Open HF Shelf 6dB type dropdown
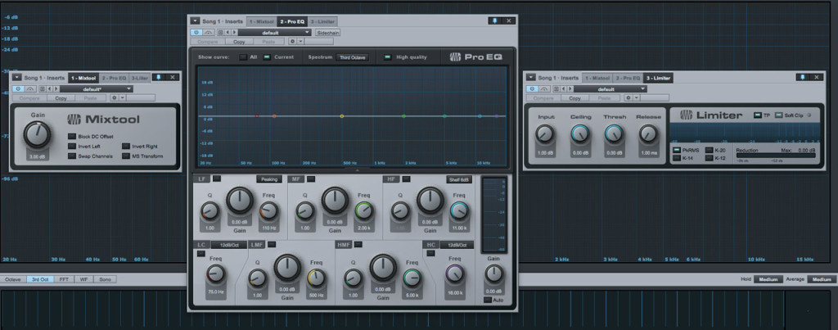 tap(459, 179)
